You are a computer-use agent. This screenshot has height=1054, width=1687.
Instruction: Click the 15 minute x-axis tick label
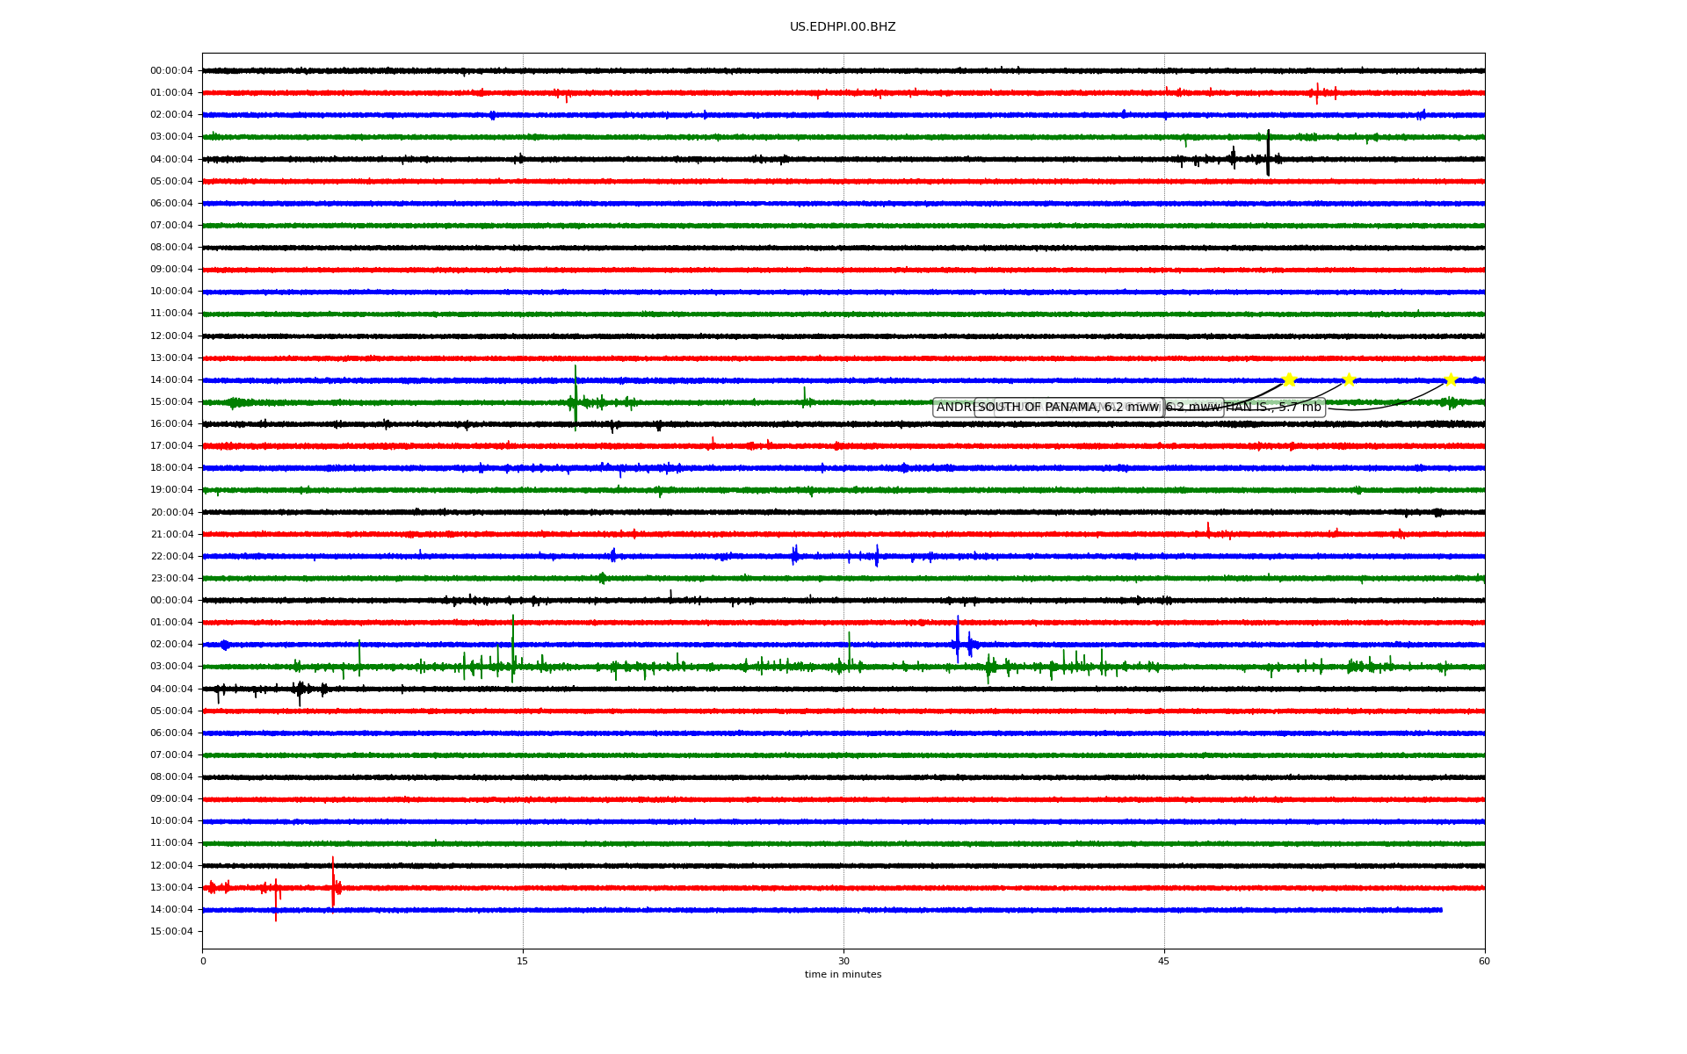(x=523, y=961)
